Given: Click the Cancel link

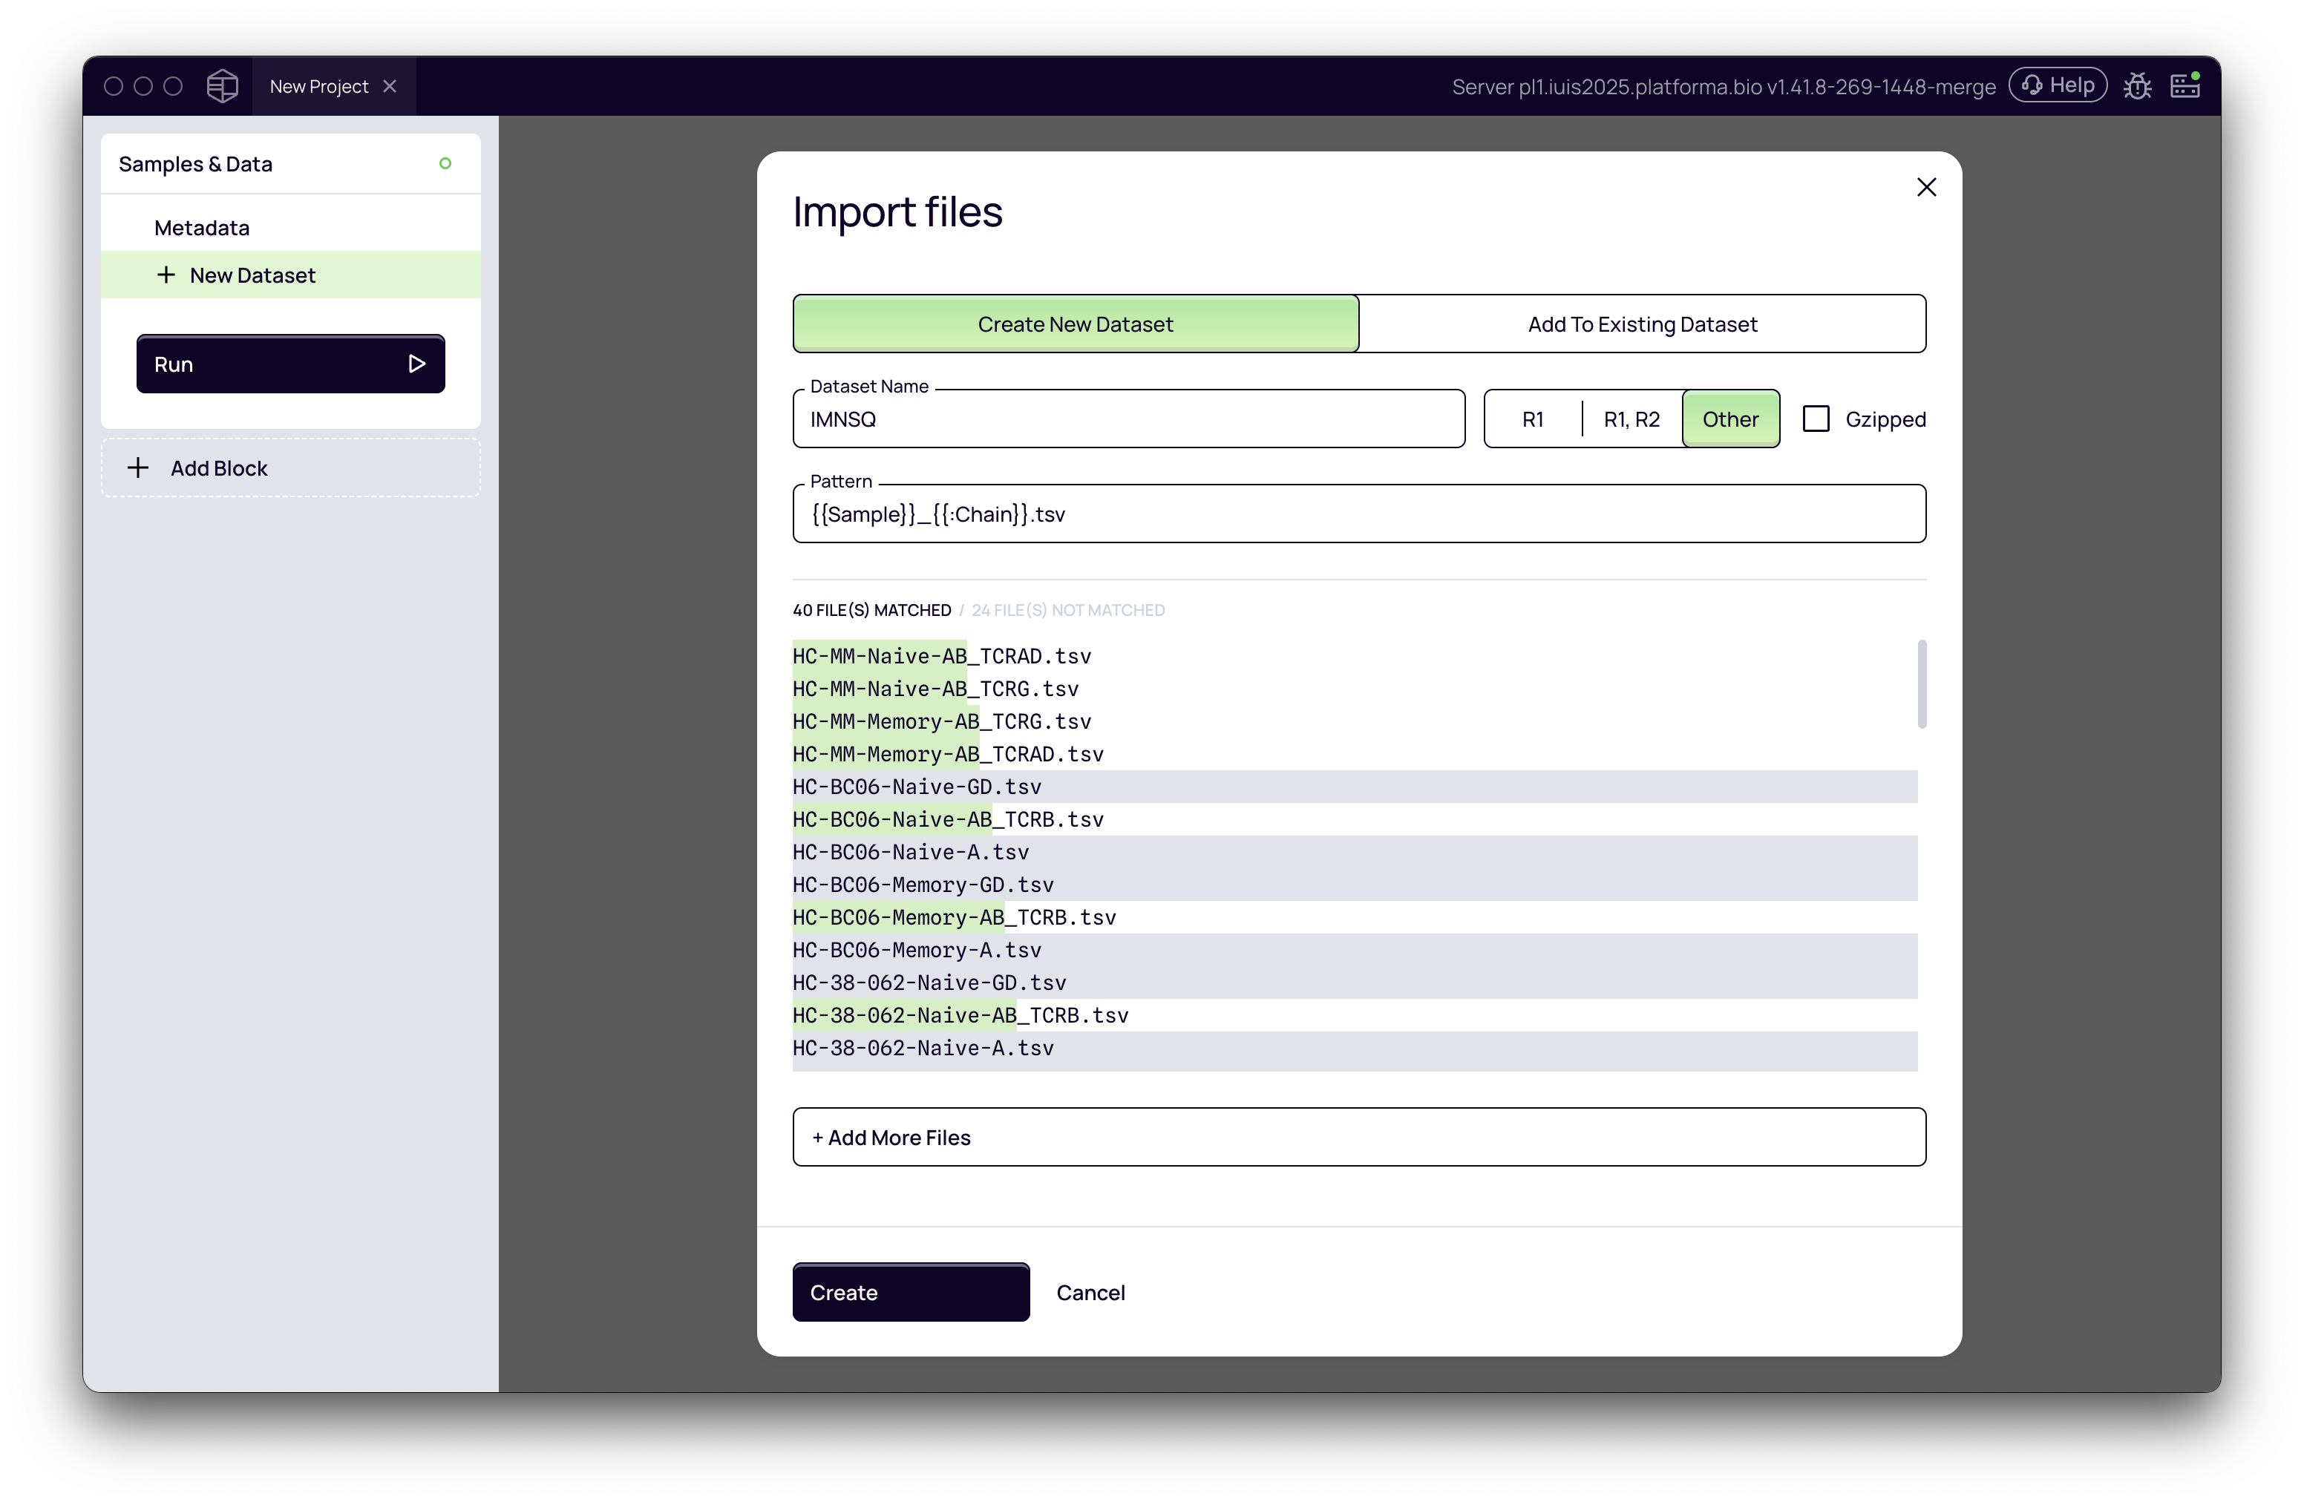Looking at the screenshot, I should point(1090,1292).
